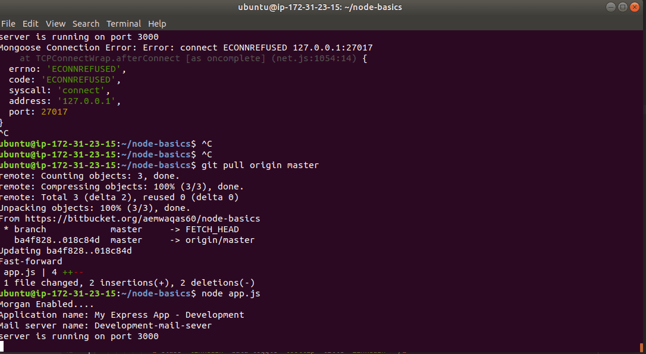Click the minimize window icon

click(611, 7)
